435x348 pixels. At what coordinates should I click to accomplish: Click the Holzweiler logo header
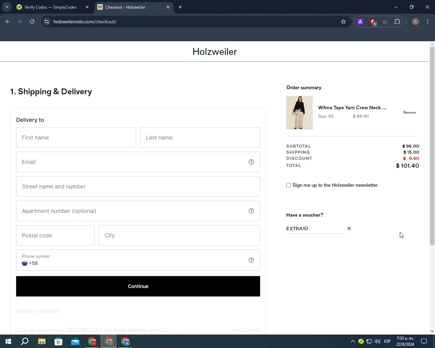[x=215, y=52]
